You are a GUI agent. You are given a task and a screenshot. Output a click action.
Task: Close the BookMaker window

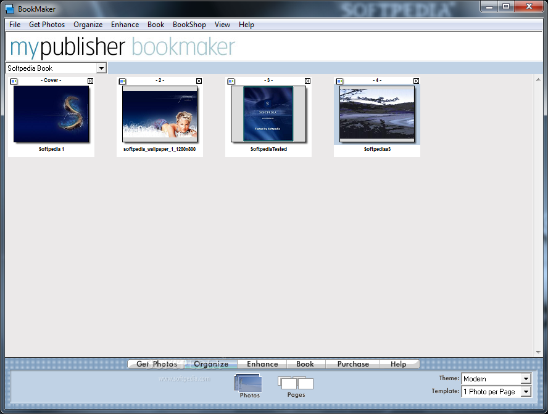(x=529, y=7)
